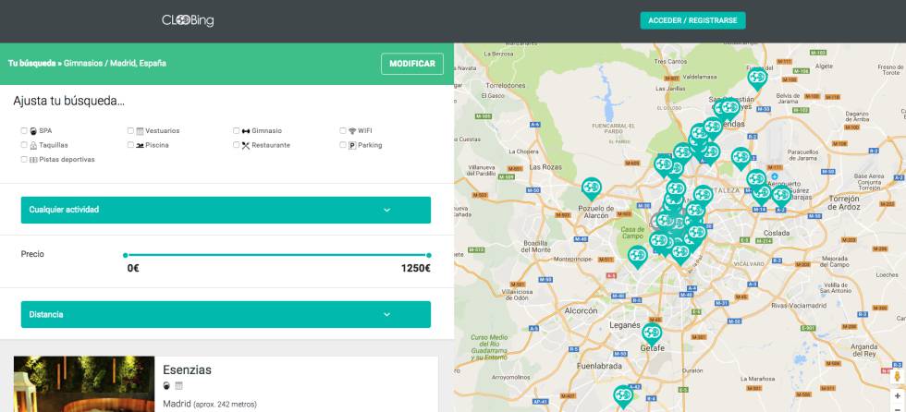Click the Vestuarios locker icon

[140, 131]
